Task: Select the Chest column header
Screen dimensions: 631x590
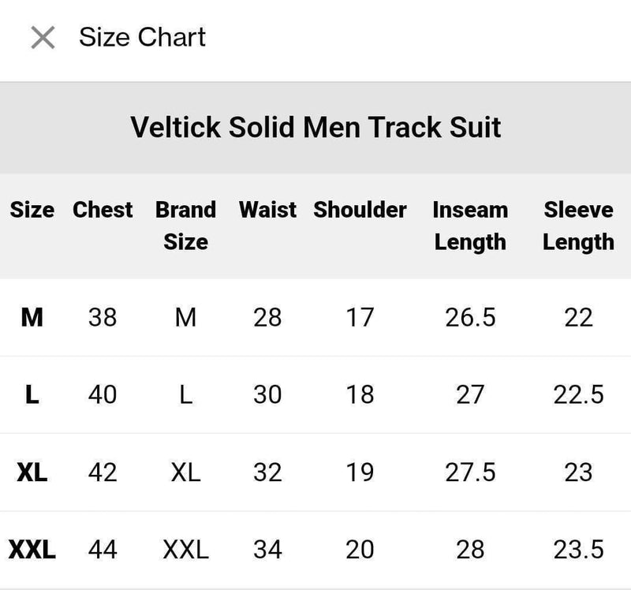Action: point(103,210)
